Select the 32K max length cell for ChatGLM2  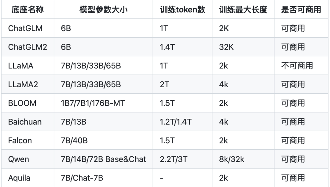(226, 47)
